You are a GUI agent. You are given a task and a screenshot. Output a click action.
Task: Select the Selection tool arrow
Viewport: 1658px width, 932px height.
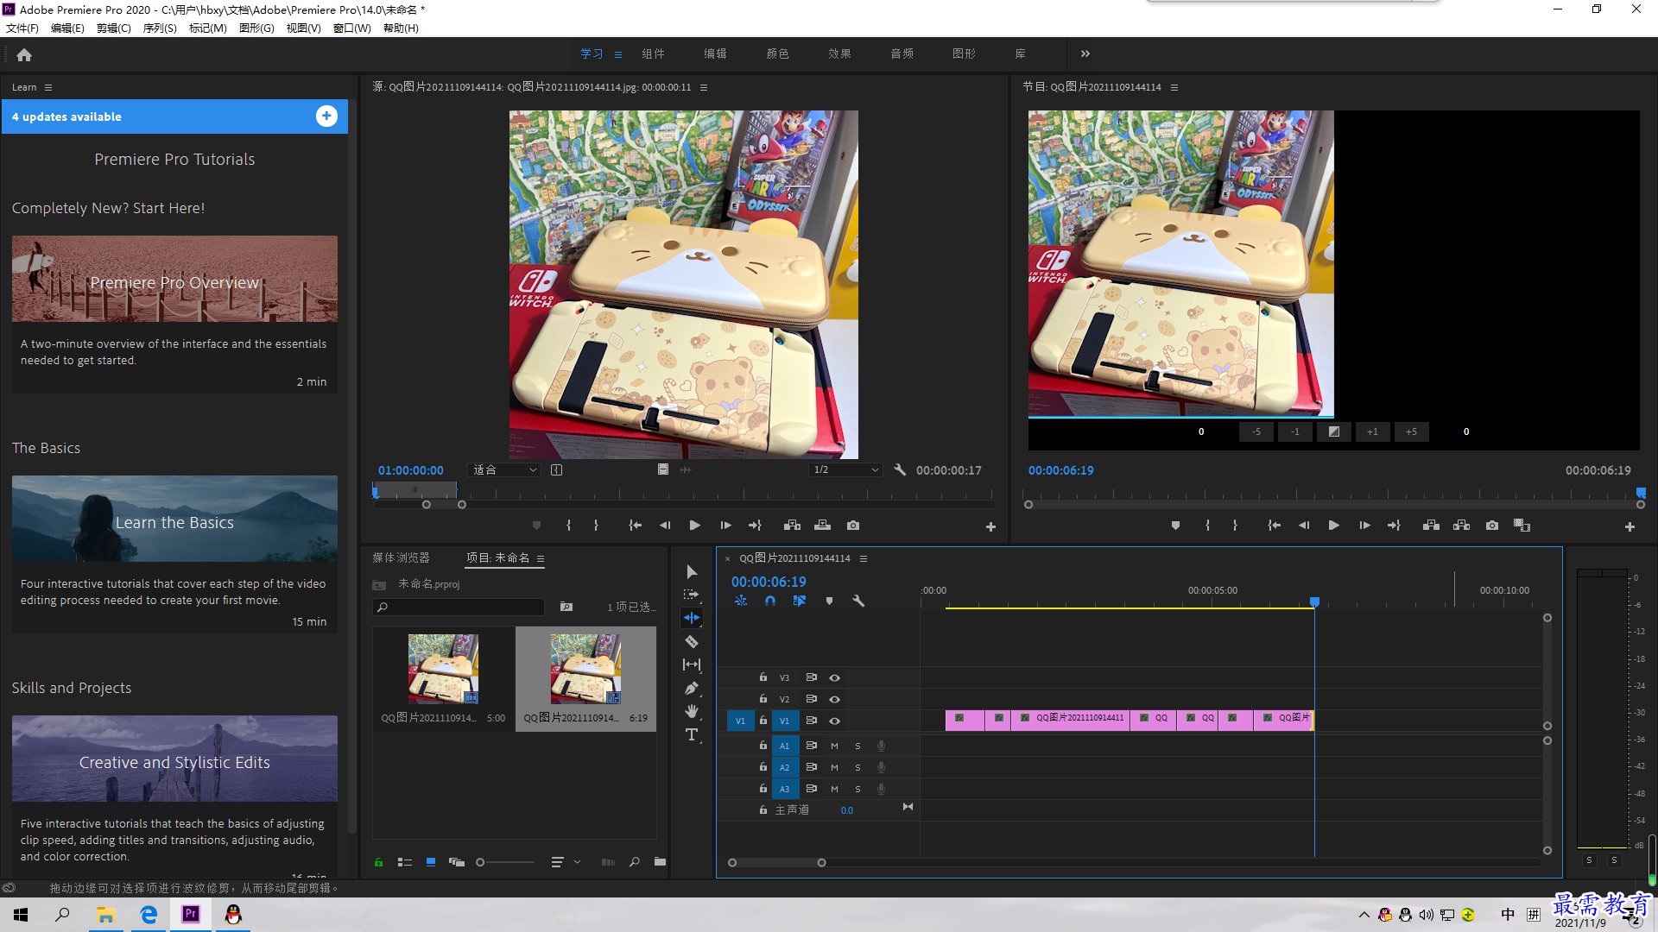692,572
